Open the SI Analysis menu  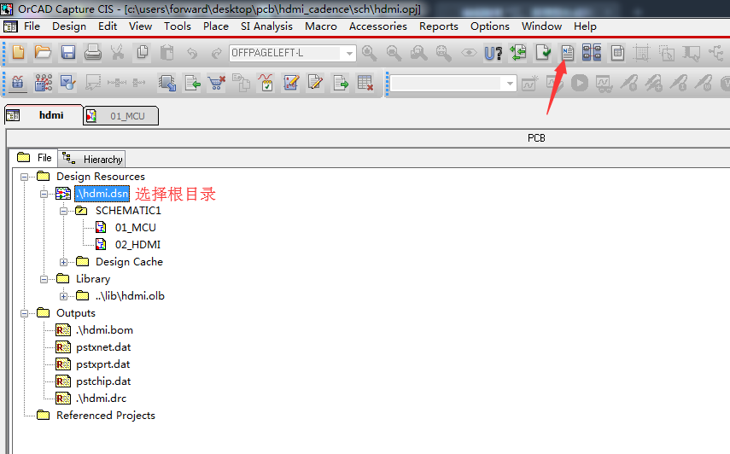click(266, 26)
